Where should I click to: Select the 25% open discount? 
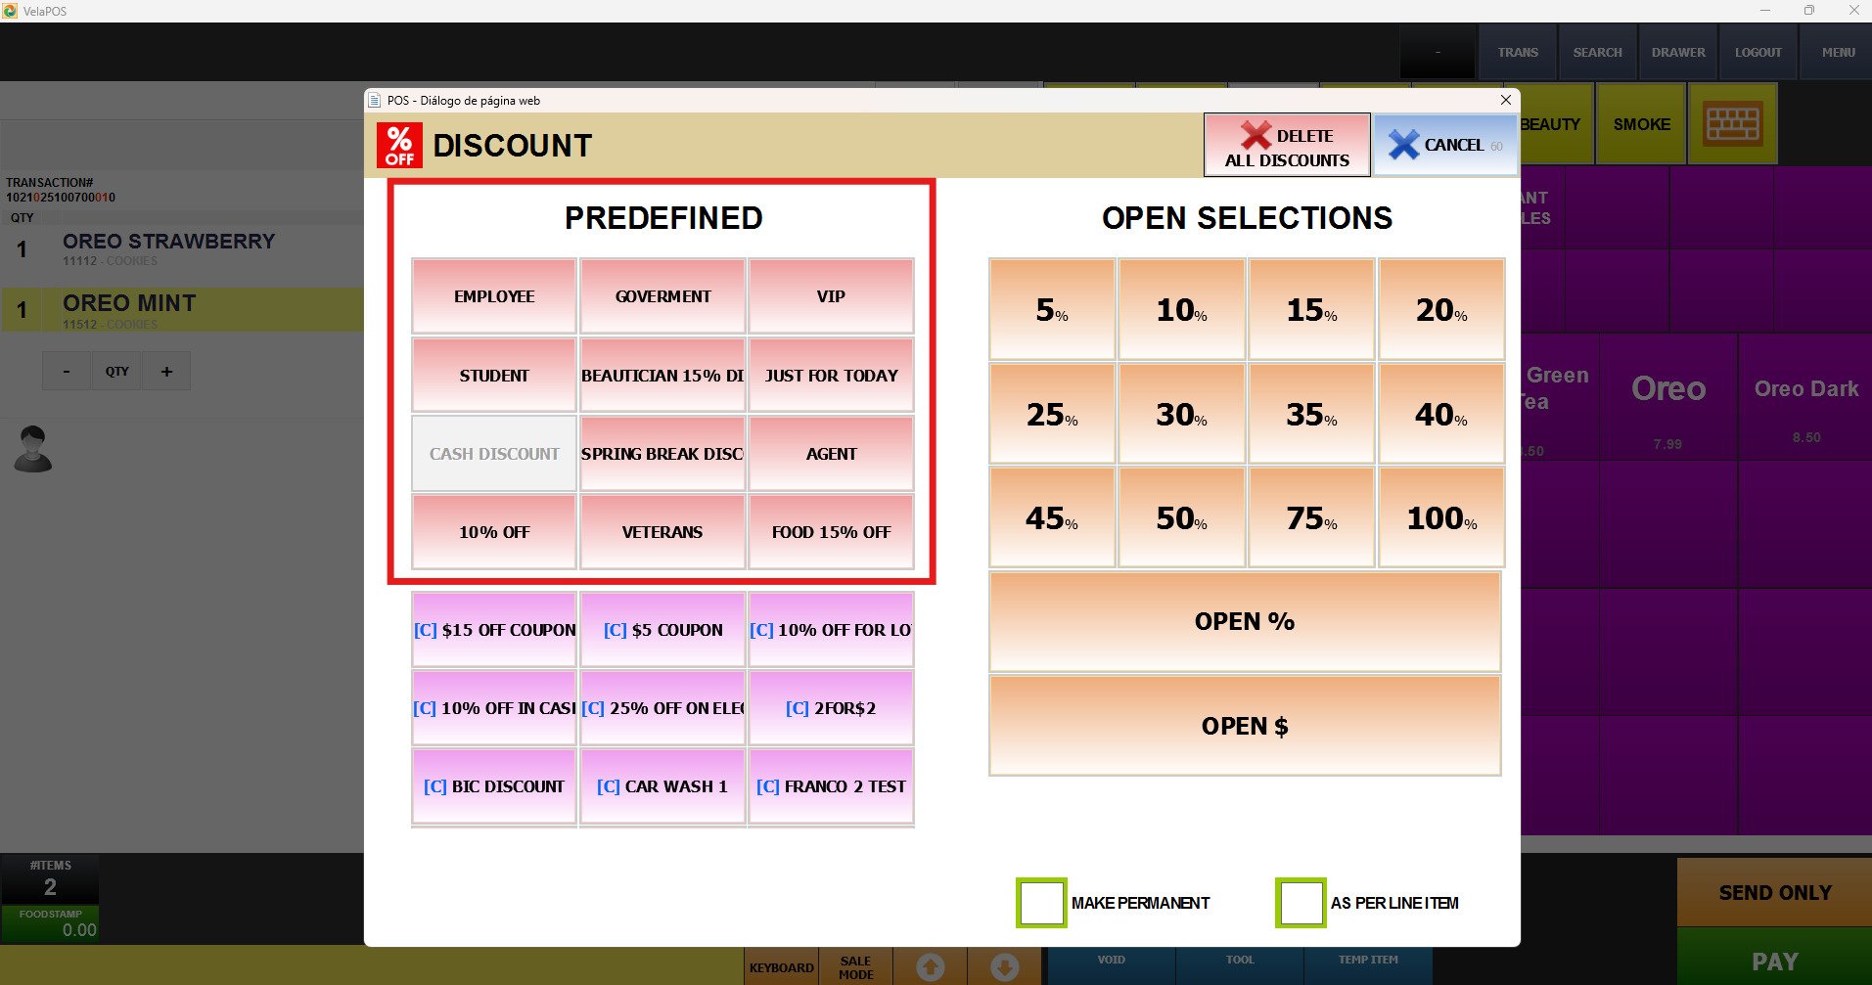[x=1052, y=414]
